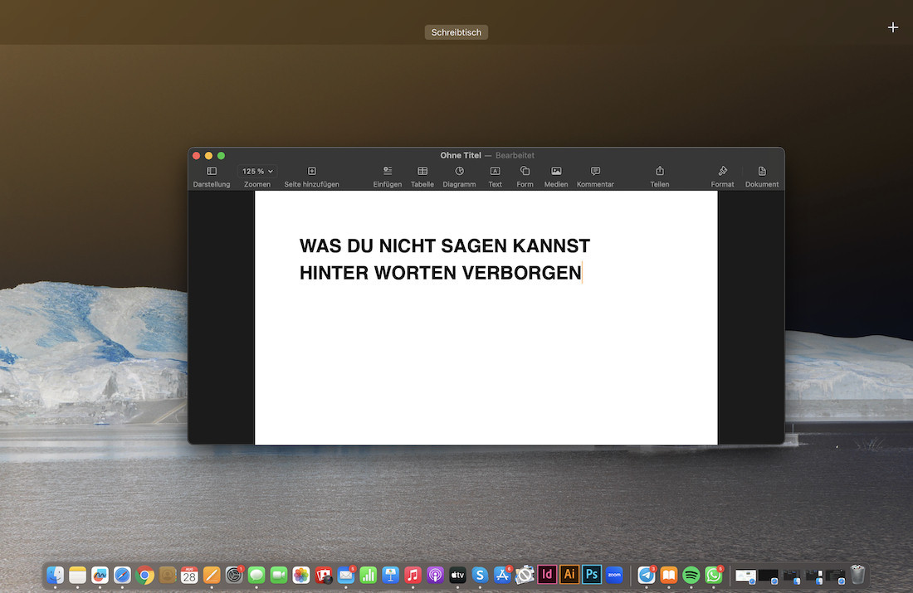913x593 pixels.
Task: Launch Photoshop from the Dock
Action: (x=592, y=575)
